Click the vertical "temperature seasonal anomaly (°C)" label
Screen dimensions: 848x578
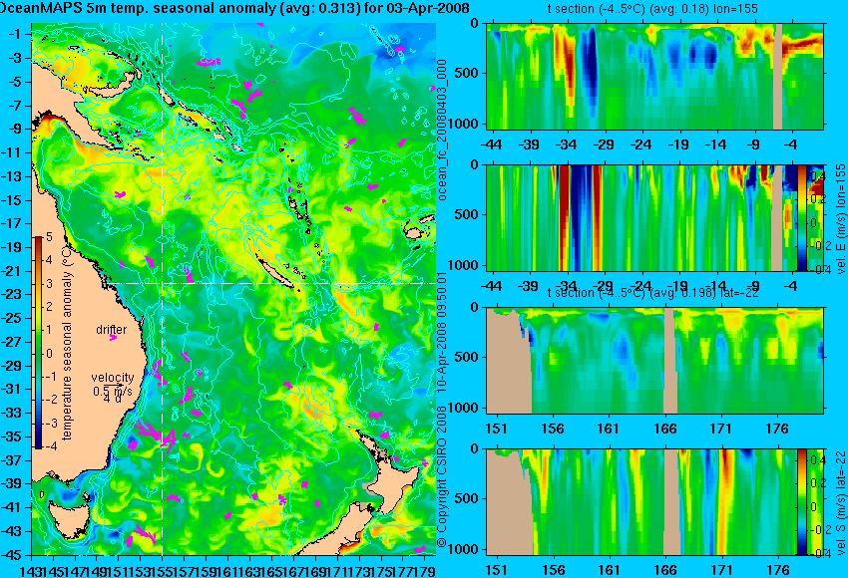(x=67, y=343)
